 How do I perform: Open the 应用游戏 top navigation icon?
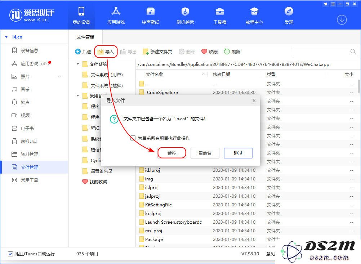(x=116, y=15)
